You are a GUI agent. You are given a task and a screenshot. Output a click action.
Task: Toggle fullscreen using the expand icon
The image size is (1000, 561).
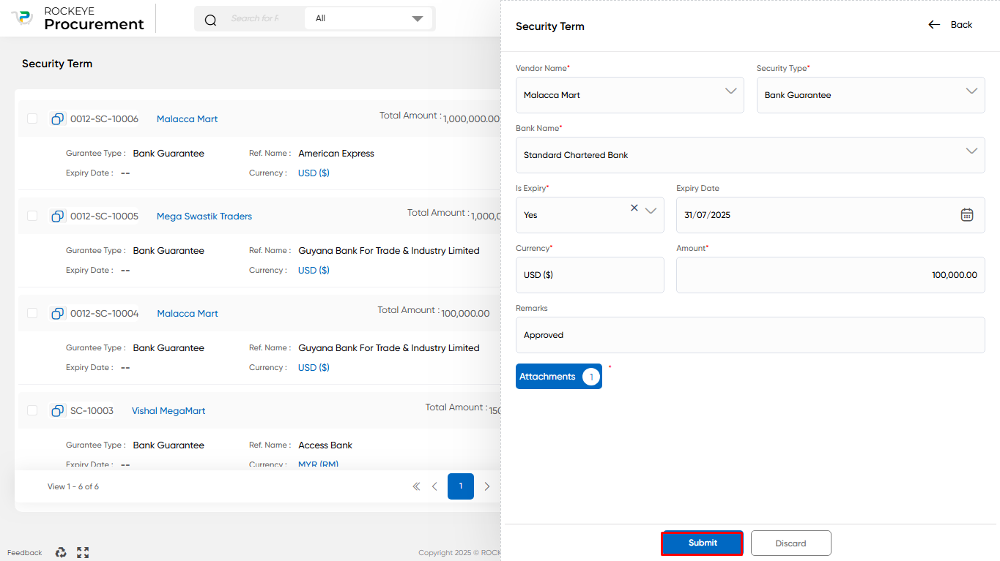point(83,552)
